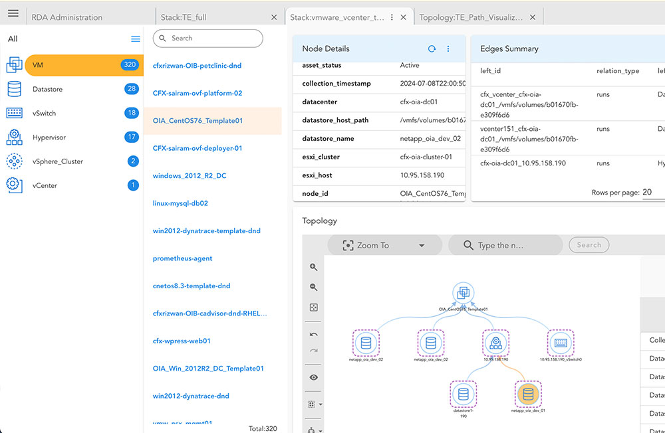Open win2012-dynatrace-template-dnd VM link

click(x=207, y=231)
